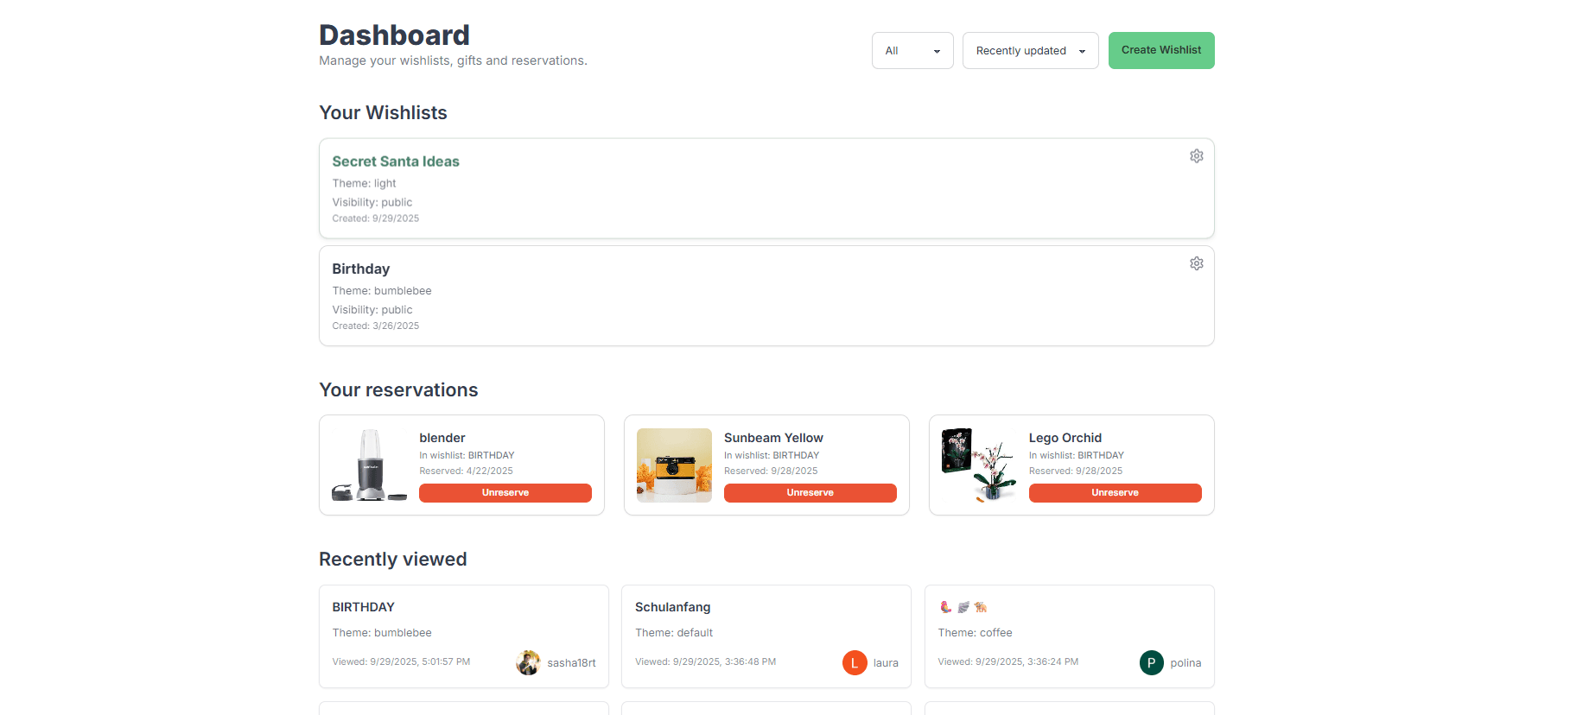Viewport: 1570px width, 715px height.
Task: Click sasha18rt username text
Action: click(x=571, y=663)
